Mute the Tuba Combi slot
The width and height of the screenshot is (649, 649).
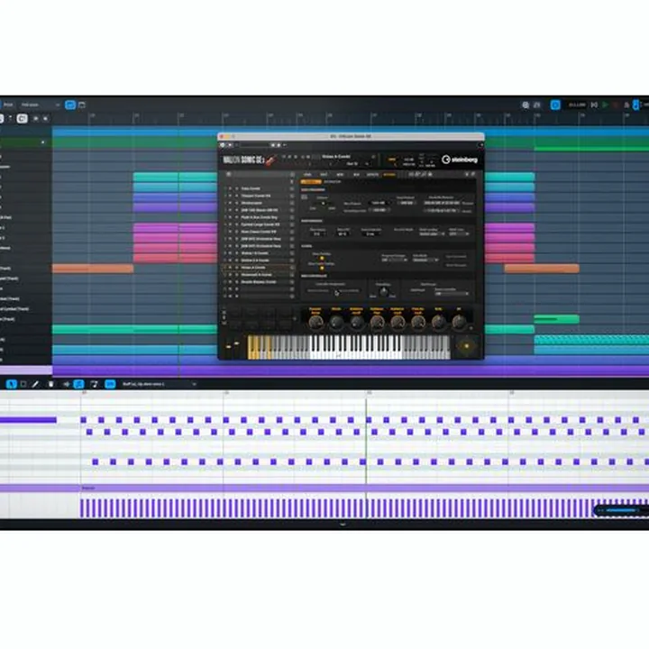tap(231, 188)
